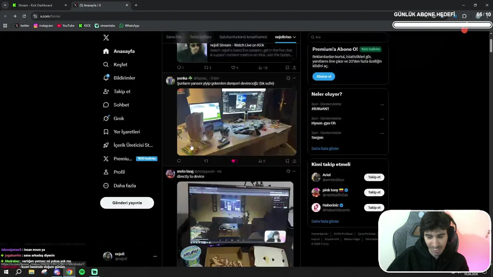Open the Takip et sidebar item

(117, 92)
